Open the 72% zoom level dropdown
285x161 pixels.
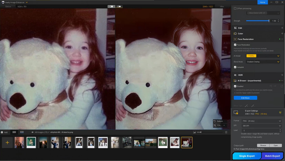(x=224, y=126)
